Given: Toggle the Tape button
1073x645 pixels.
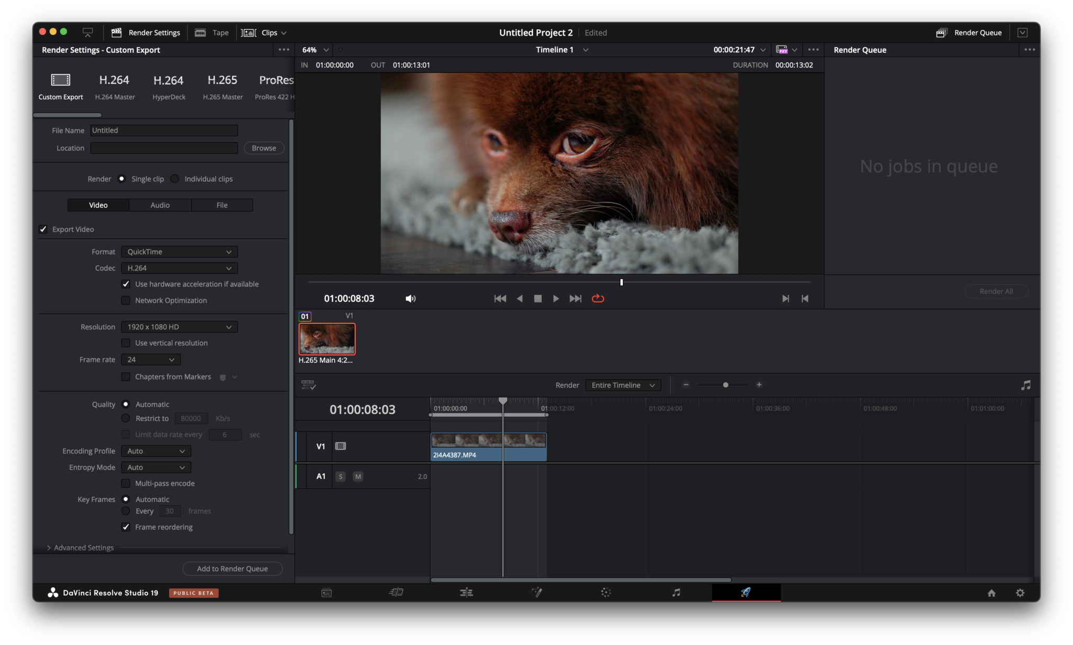Looking at the screenshot, I should 212,32.
